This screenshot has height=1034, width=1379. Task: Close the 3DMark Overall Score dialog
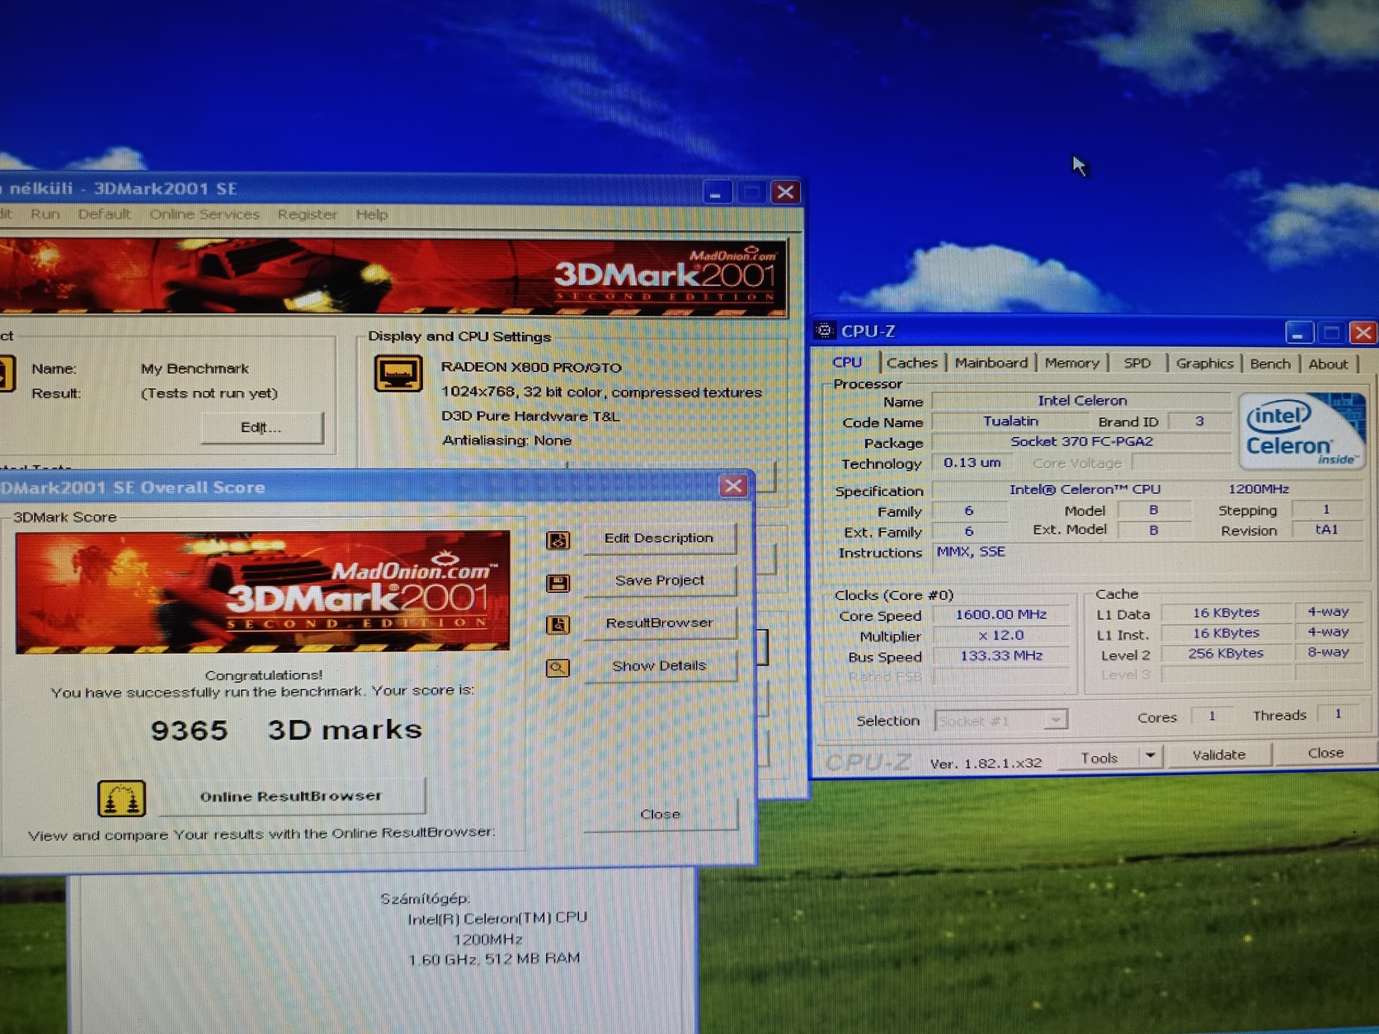(732, 486)
